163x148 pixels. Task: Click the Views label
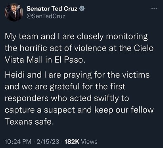89,142
